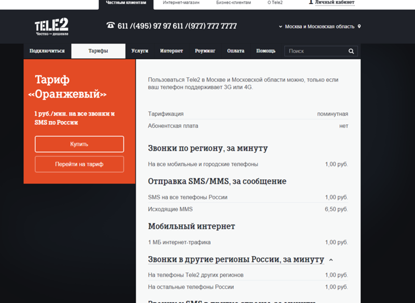
Task: Click the search magnifier icon
Action: point(351,51)
